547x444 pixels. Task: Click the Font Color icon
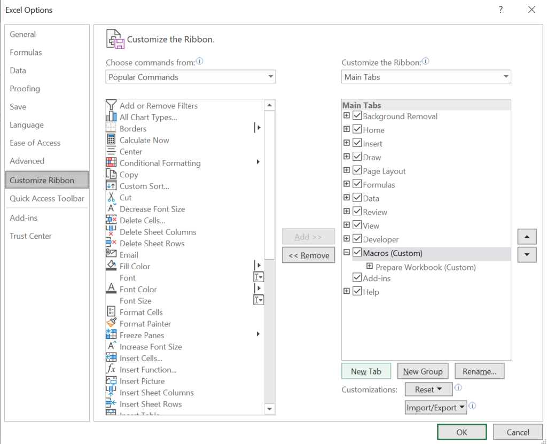pyautogui.click(x=111, y=289)
